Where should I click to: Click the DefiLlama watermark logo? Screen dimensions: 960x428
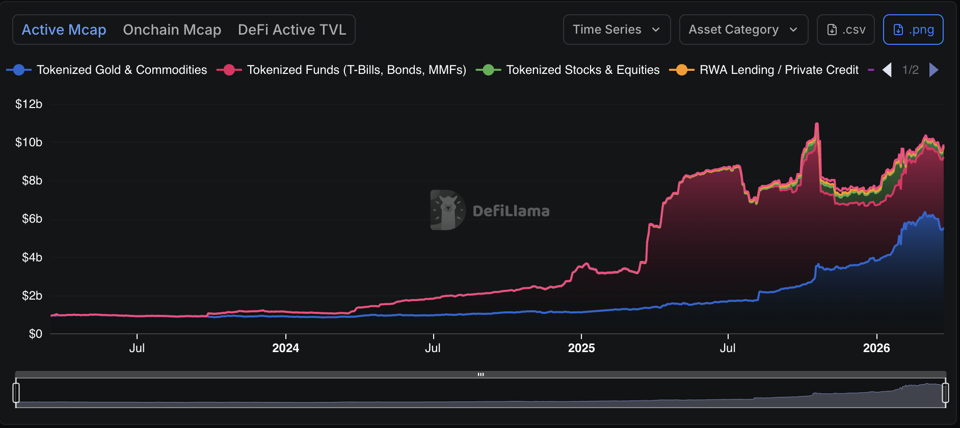448,210
